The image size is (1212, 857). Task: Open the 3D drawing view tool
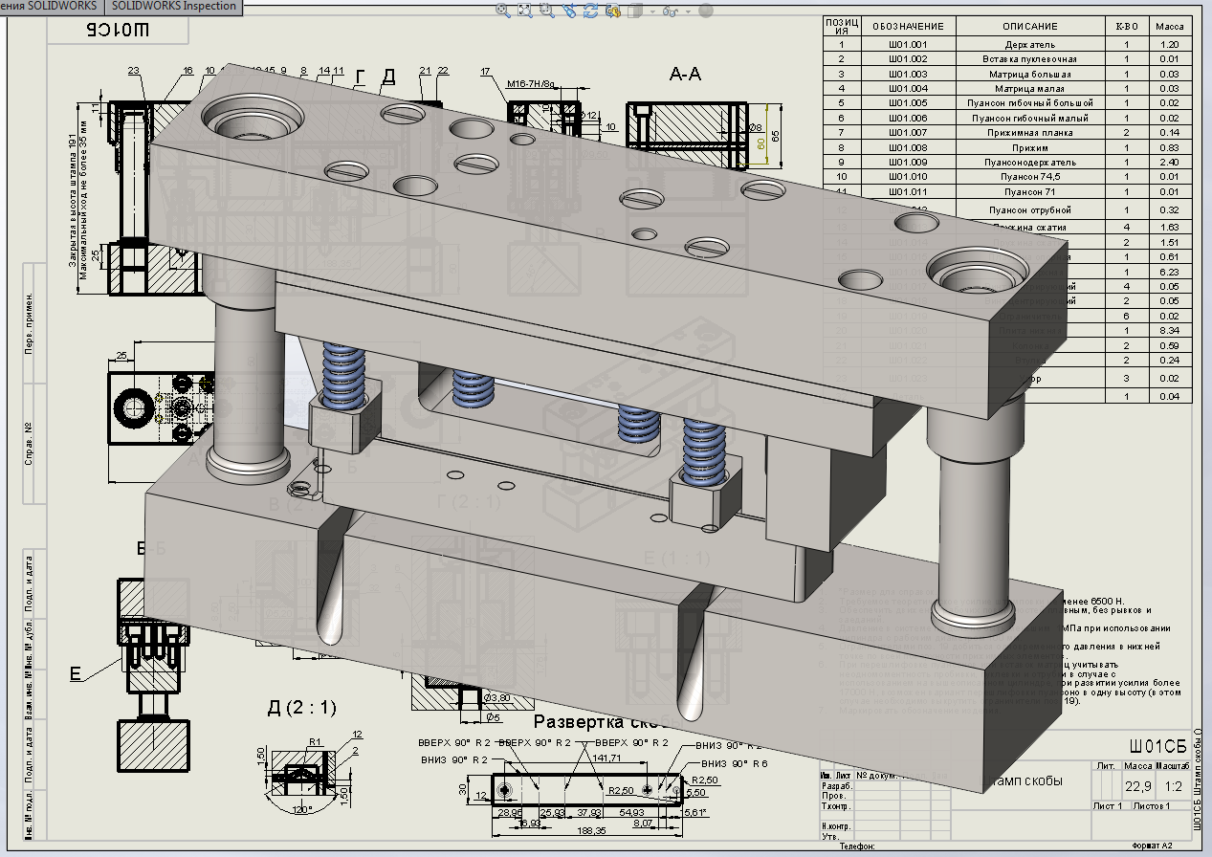(613, 11)
